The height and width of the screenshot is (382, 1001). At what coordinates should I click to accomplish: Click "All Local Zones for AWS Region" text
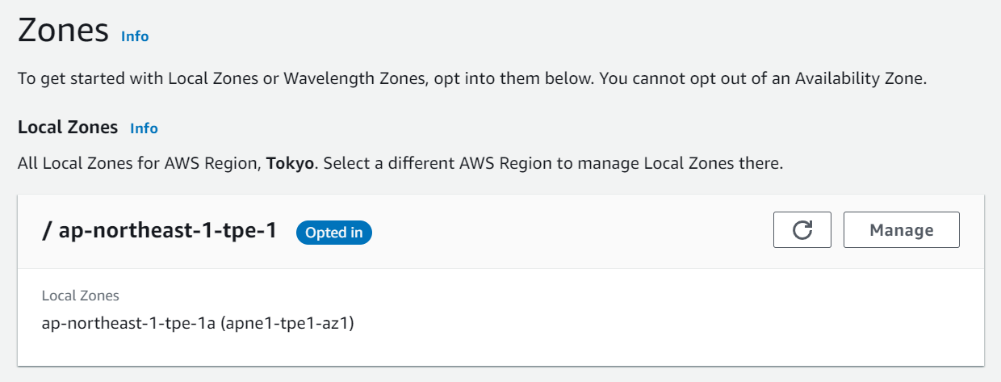click(x=139, y=164)
